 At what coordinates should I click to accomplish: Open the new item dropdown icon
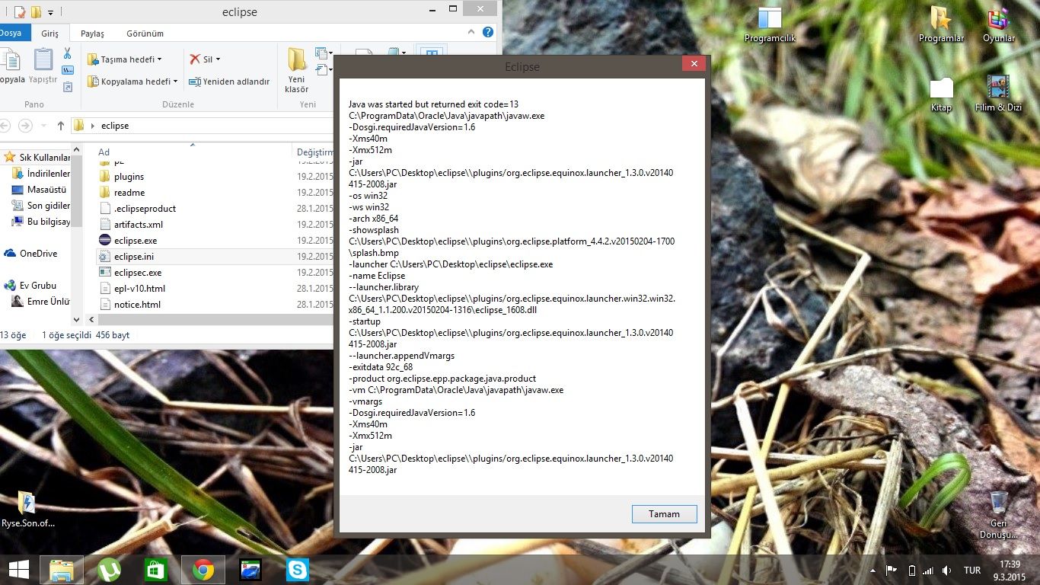pyautogui.click(x=324, y=53)
